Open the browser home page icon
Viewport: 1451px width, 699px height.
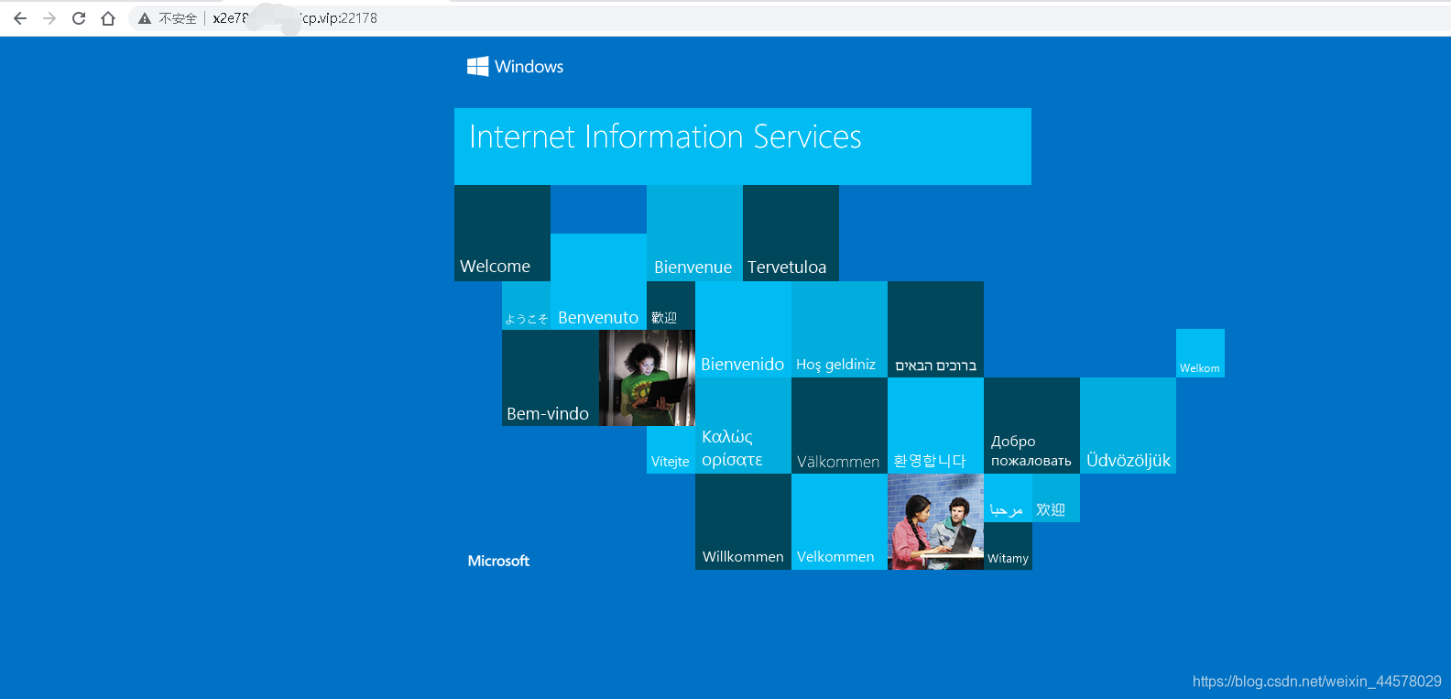[x=108, y=18]
